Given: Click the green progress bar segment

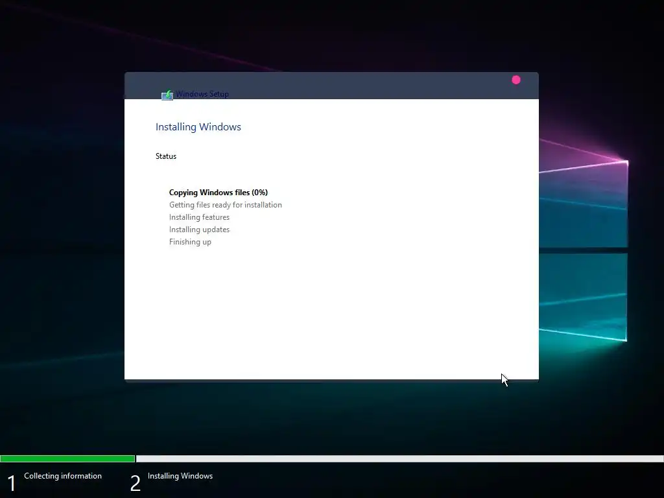Looking at the screenshot, I should point(67,458).
